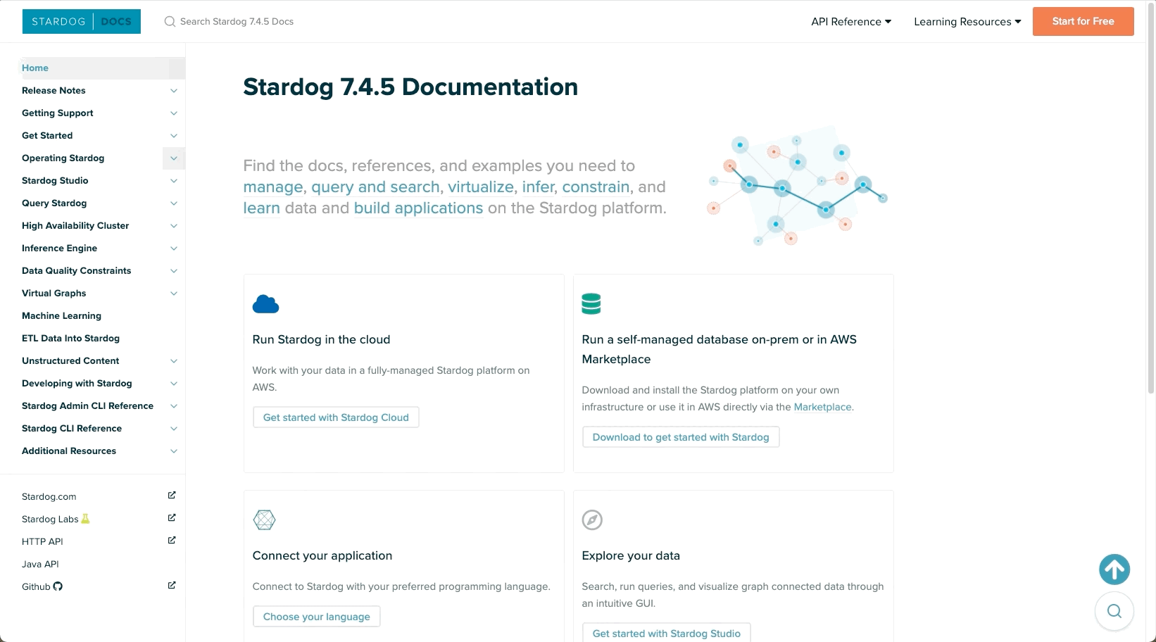The image size is (1156, 642).
Task: Open the Java API sidebar link
Action: pos(40,564)
